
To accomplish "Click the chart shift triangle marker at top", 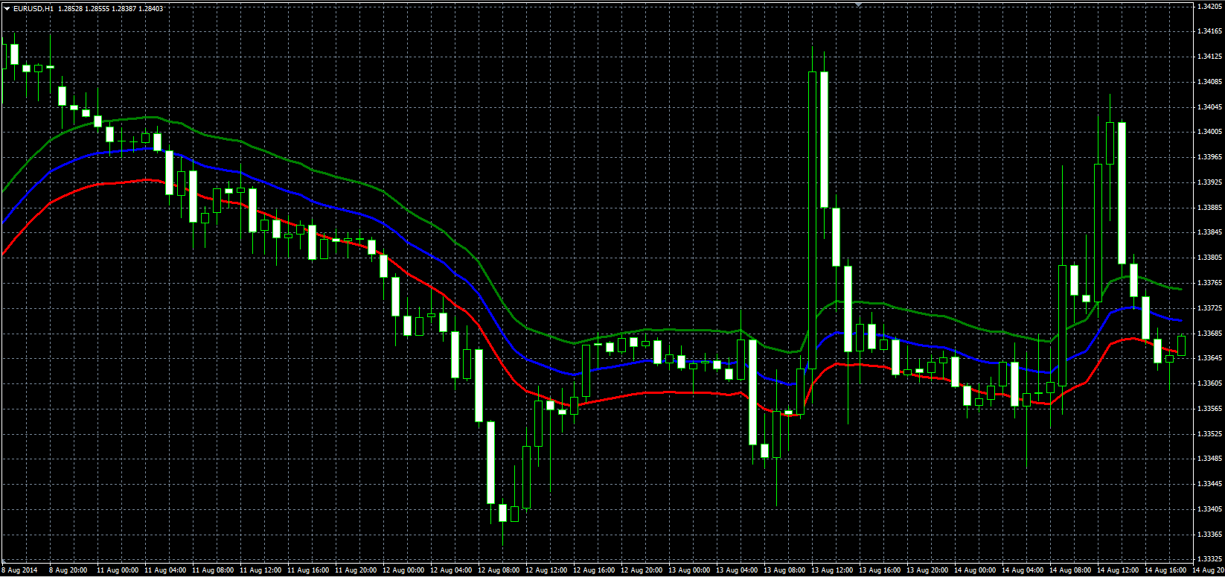I will [x=858, y=4].
